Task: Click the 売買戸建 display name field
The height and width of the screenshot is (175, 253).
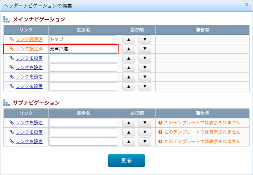Action: point(83,48)
